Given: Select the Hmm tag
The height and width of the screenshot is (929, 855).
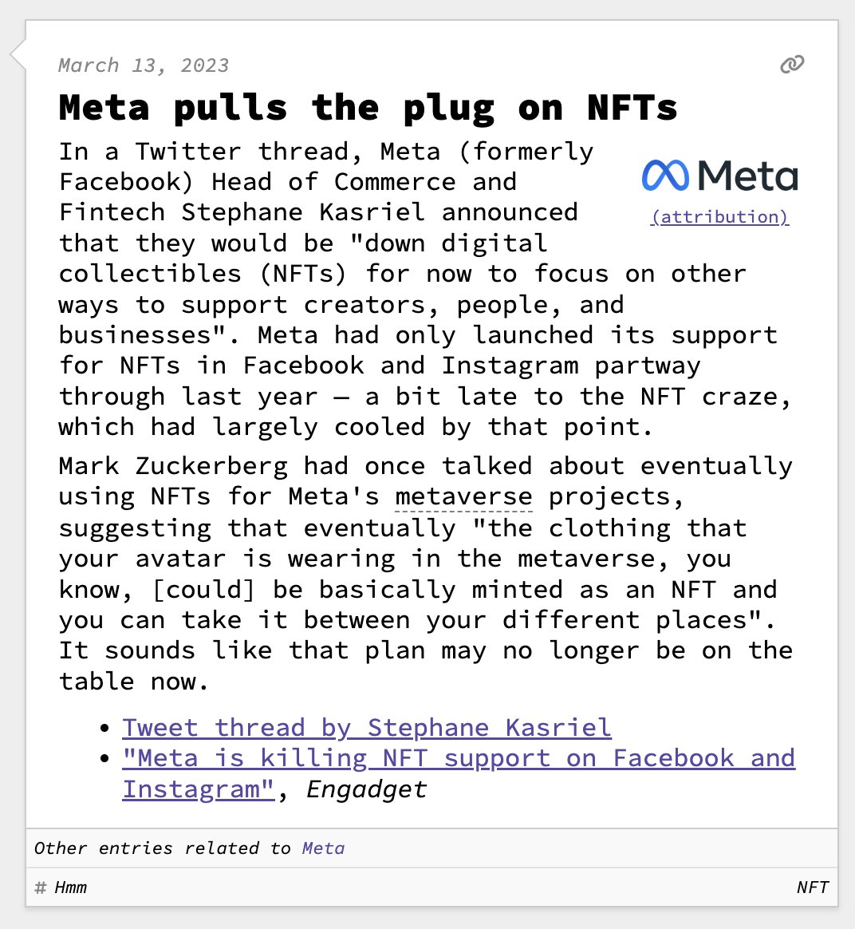Looking at the screenshot, I should click(x=71, y=887).
